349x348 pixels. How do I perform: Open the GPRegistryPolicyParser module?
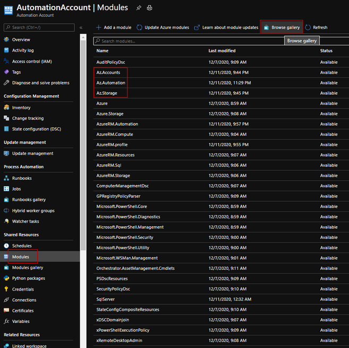click(x=118, y=196)
